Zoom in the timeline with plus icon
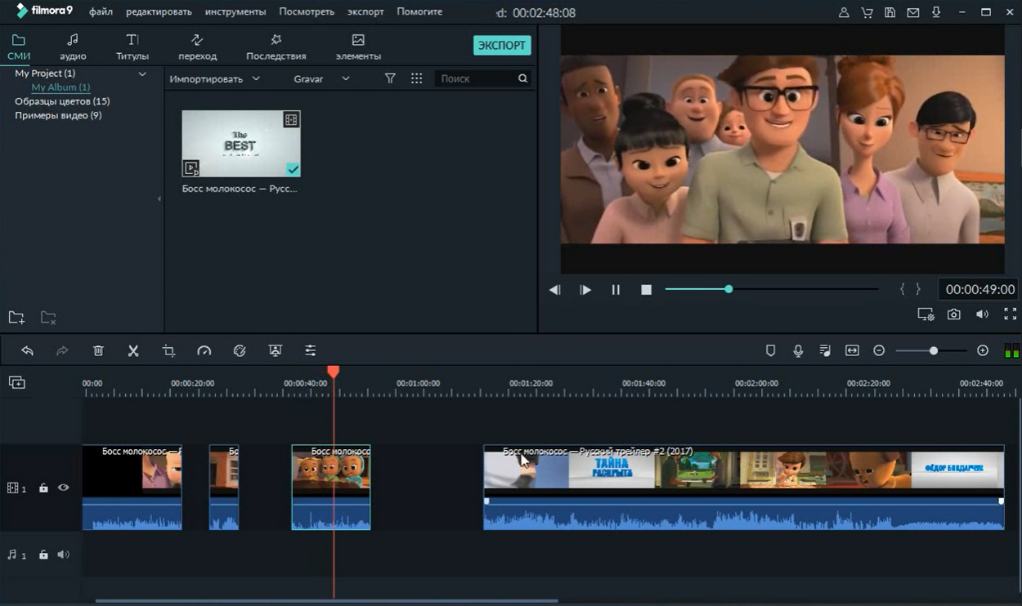The image size is (1022, 606). click(x=983, y=350)
